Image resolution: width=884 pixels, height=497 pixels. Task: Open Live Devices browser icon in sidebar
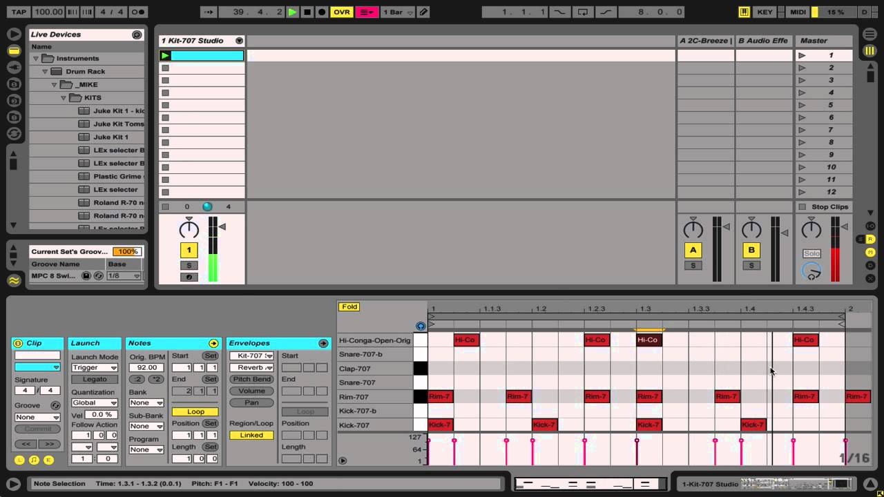pos(13,50)
